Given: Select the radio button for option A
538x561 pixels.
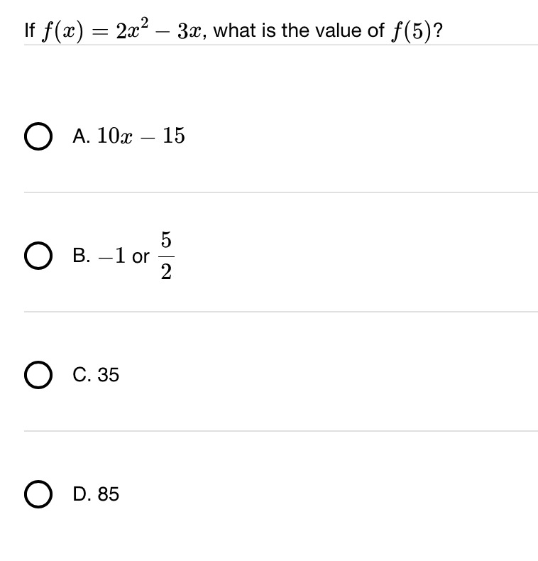Looking at the screenshot, I should click(38, 136).
